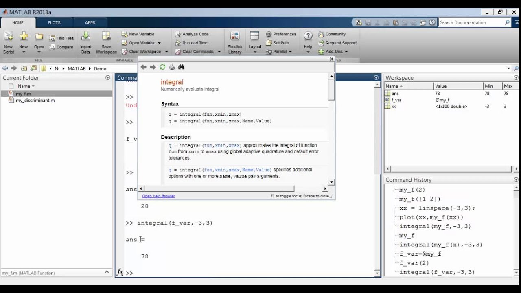The height and width of the screenshot is (293, 521).
Task: Go back in the help popup
Action: point(144,67)
